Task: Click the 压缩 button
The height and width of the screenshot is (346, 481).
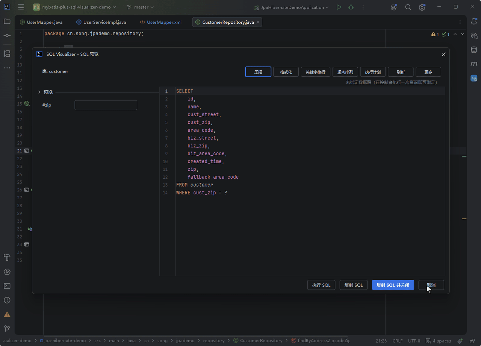Action: coord(258,72)
